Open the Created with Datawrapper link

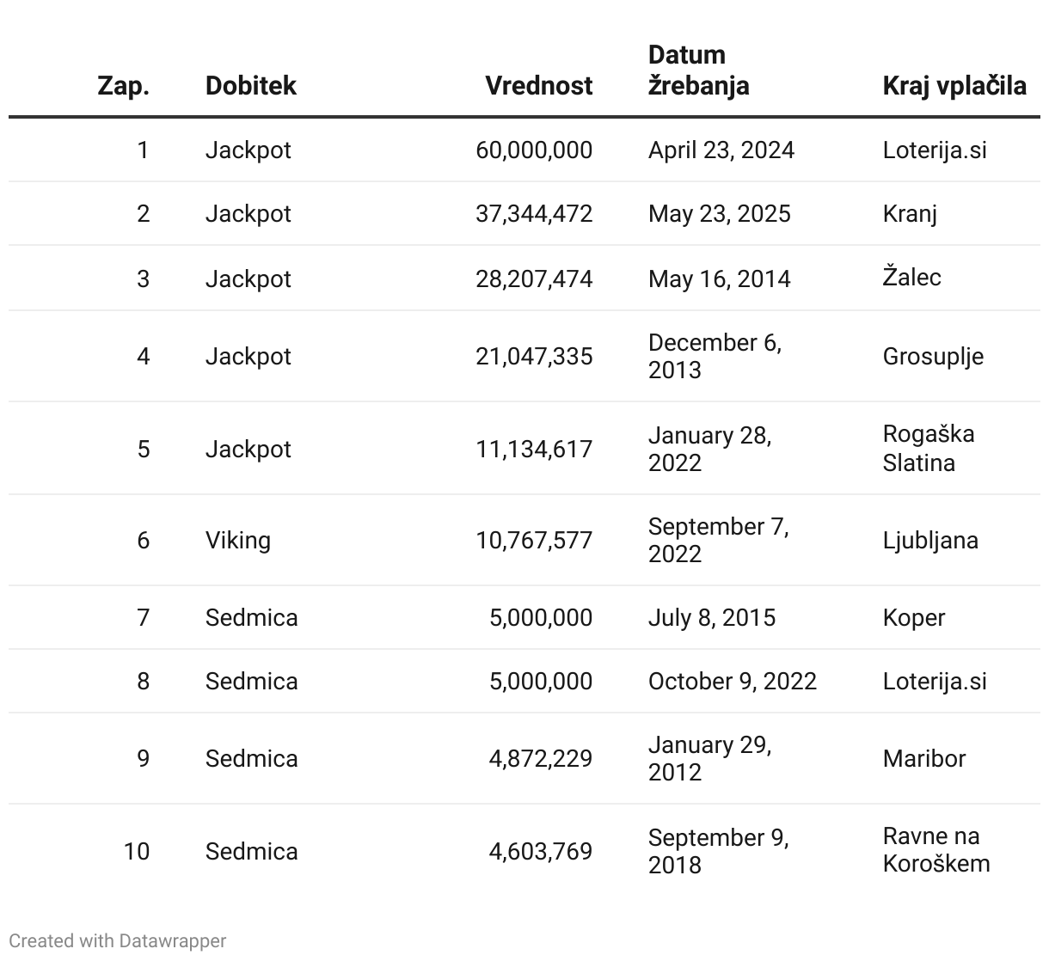pyautogui.click(x=118, y=940)
